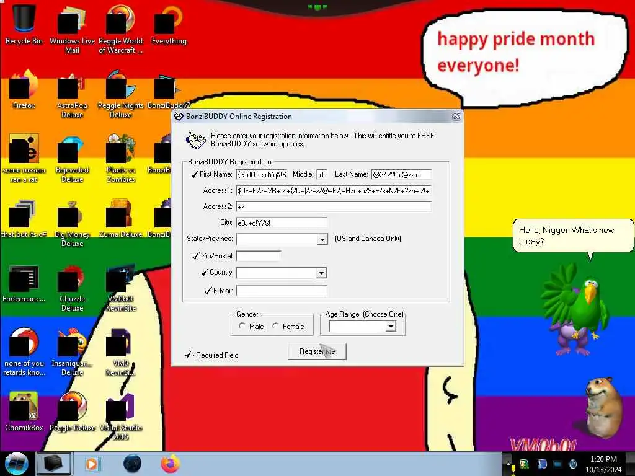This screenshot has height=476, width=635.
Task: Click into the Address2 text field
Action: pyautogui.click(x=334, y=207)
